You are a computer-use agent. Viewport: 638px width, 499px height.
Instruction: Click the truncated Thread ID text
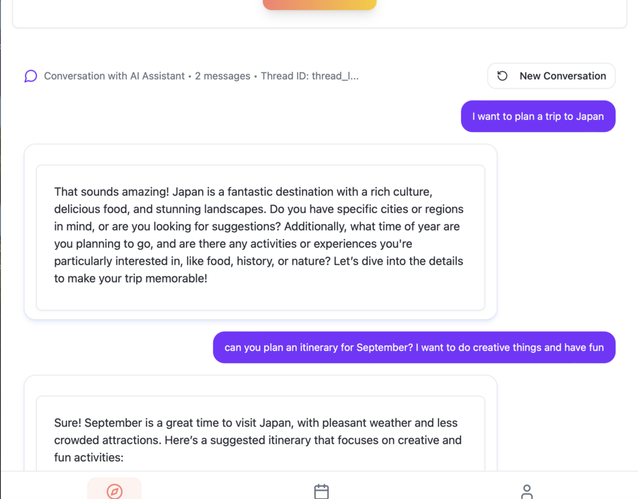[x=309, y=76]
